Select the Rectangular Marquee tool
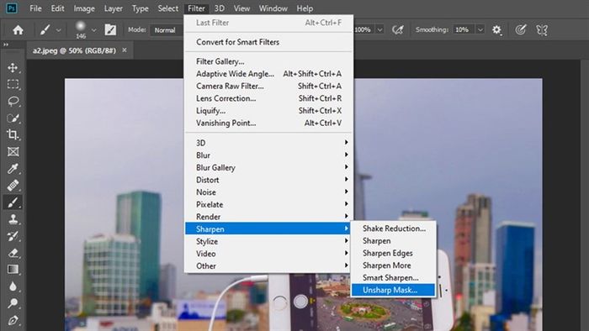The height and width of the screenshot is (331, 589). tap(13, 84)
